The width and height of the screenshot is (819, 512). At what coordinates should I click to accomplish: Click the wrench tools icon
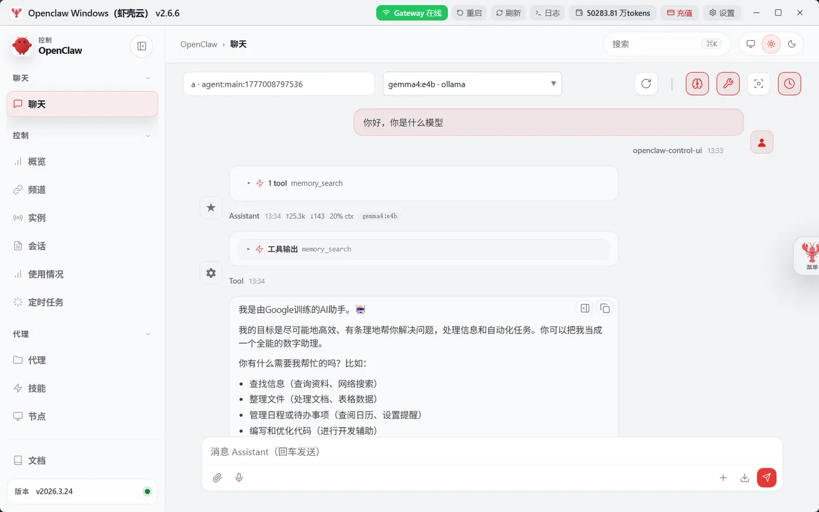point(728,84)
